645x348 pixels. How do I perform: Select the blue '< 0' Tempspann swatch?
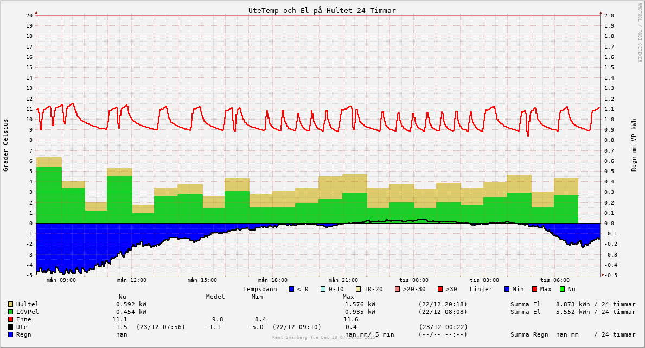click(292, 289)
